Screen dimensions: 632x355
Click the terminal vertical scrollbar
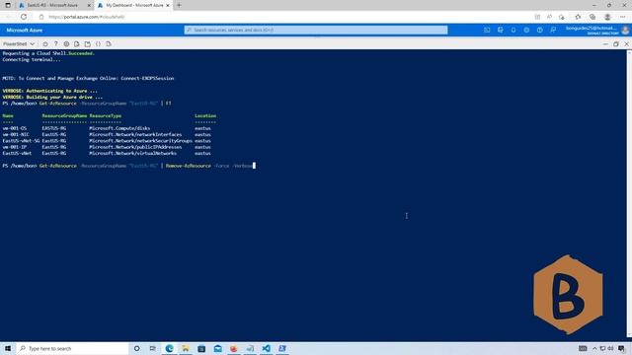click(629, 193)
